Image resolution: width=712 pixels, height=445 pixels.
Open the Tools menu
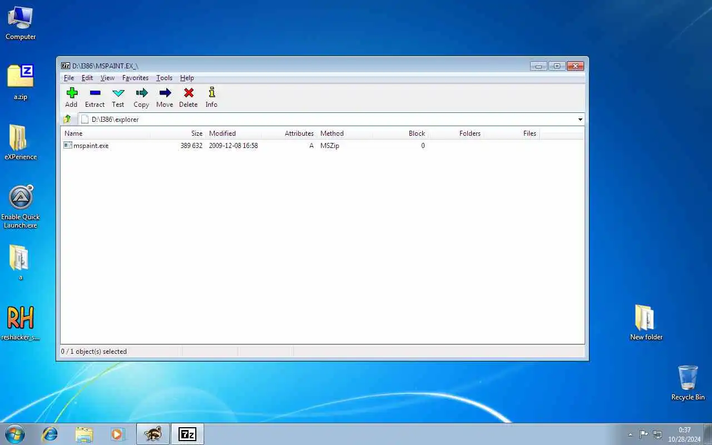164,78
